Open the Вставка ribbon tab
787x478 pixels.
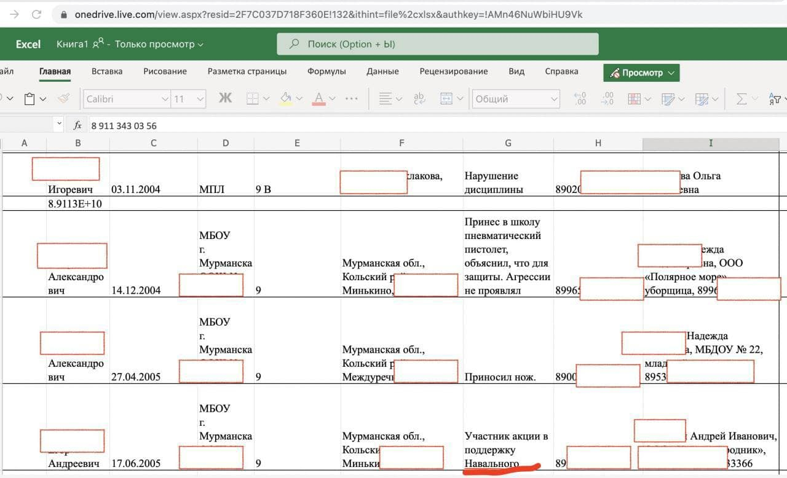[x=107, y=71]
